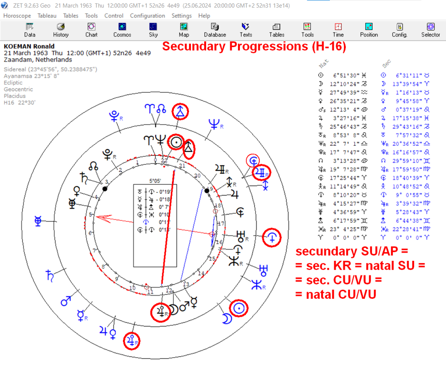Open the Selector toolbar icon
Image resolution: width=446 pixels, height=380 pixels.
coord(431,30)
